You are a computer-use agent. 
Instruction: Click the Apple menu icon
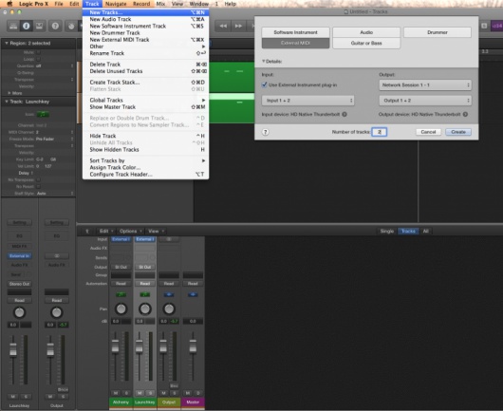(x=9, y=4)
